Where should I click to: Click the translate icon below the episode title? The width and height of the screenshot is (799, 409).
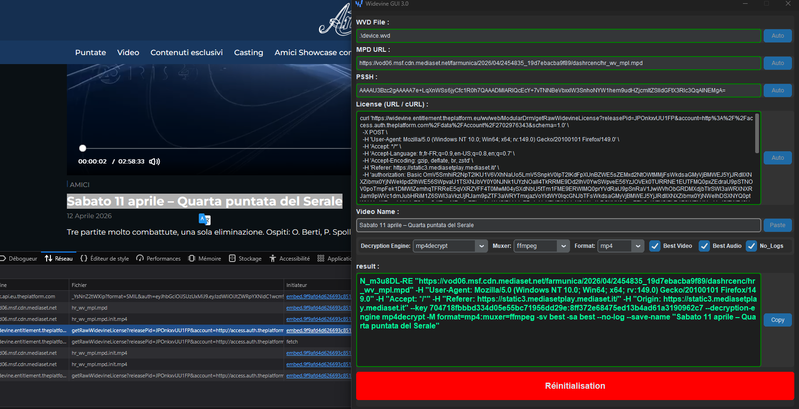pos(204,219)
